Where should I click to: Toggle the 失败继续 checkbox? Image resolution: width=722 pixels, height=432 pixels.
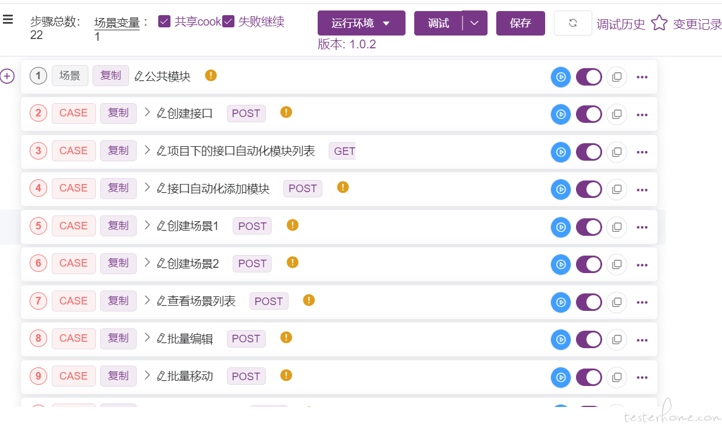click(x=228, y=22)
